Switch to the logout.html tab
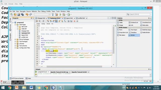The height and width of the screenshot is (90, 161). point(69,18)
